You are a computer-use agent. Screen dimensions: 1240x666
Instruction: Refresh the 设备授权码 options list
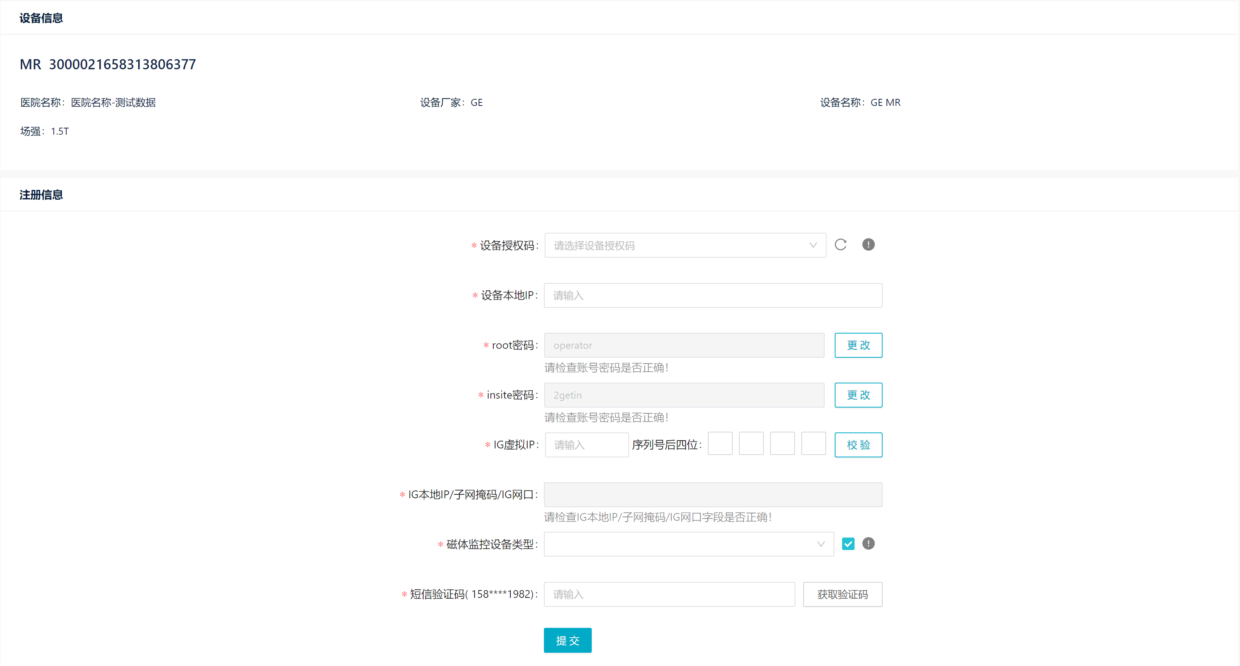pos(841,245)
